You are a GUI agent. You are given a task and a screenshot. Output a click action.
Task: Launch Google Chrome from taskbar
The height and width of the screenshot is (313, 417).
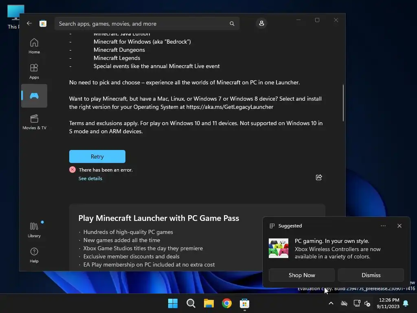coord(227,303)
